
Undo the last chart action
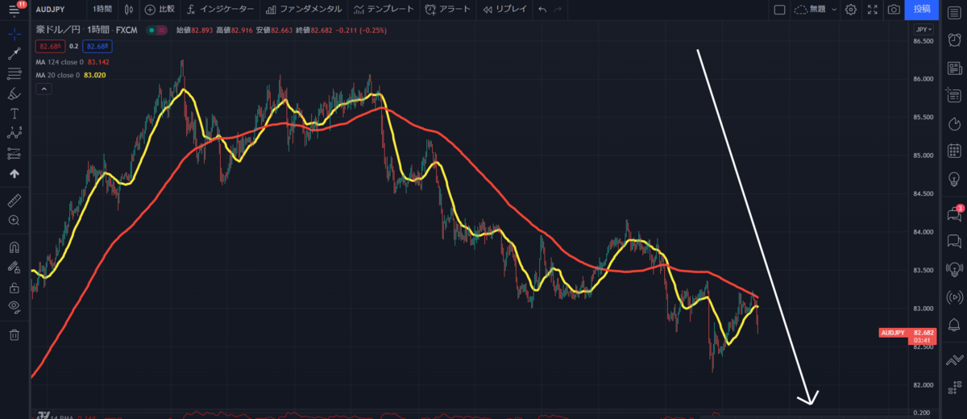pos(542,10)
